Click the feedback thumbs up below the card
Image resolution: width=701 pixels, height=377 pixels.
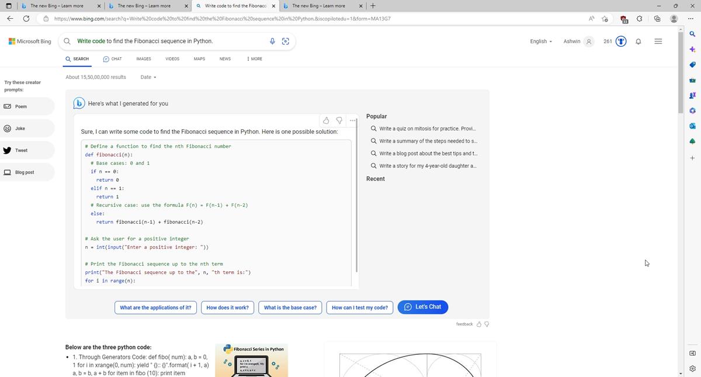click(479, 324)
